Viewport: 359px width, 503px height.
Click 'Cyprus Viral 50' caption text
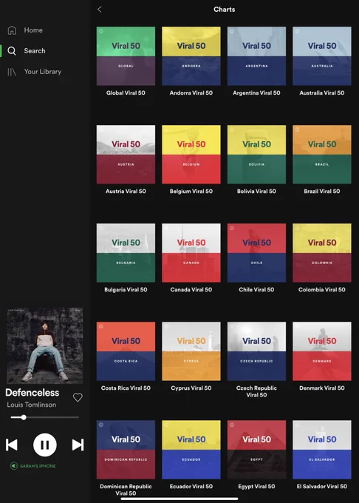coord(191,388)
